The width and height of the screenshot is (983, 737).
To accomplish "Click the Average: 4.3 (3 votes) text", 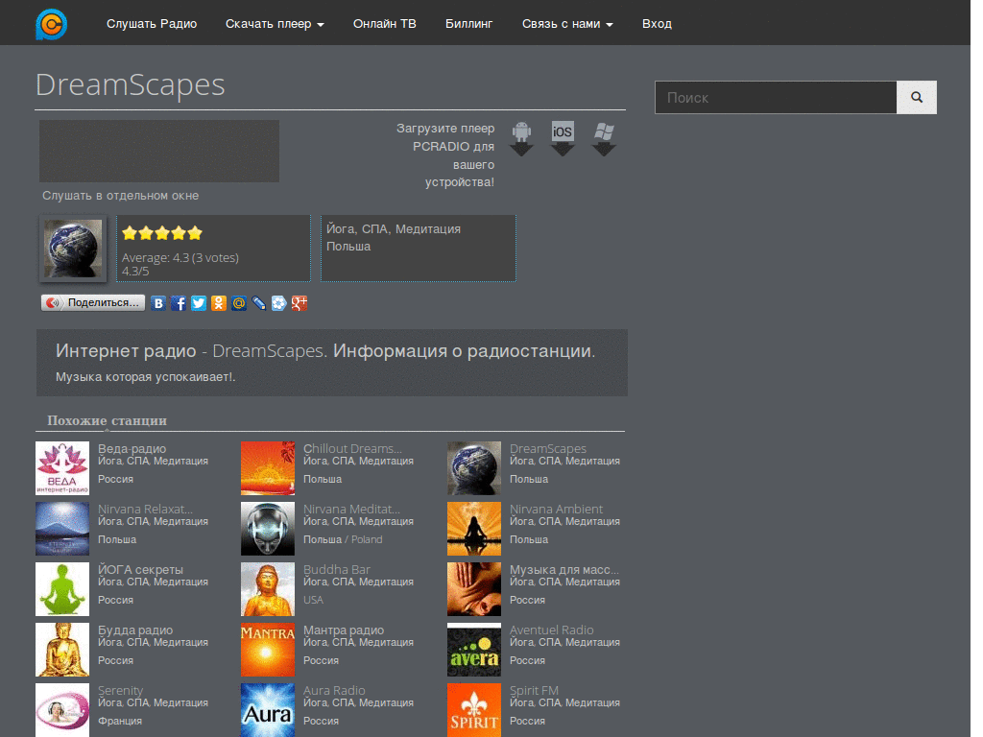I will tap(180, 257).
